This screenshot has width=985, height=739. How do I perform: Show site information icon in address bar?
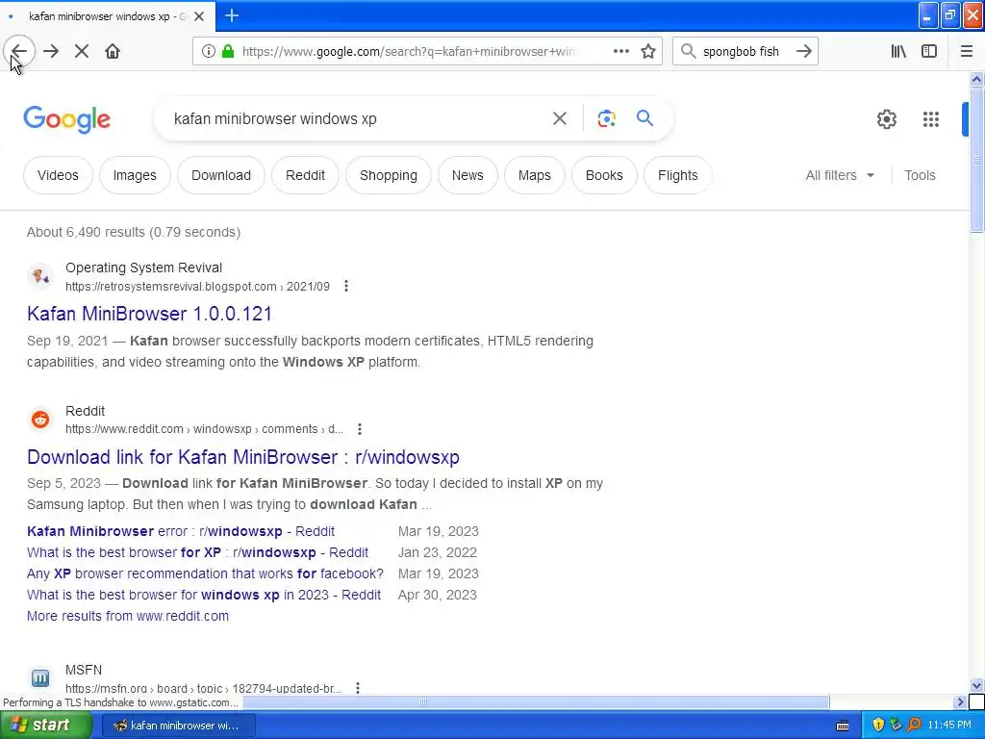click(208, 52)
